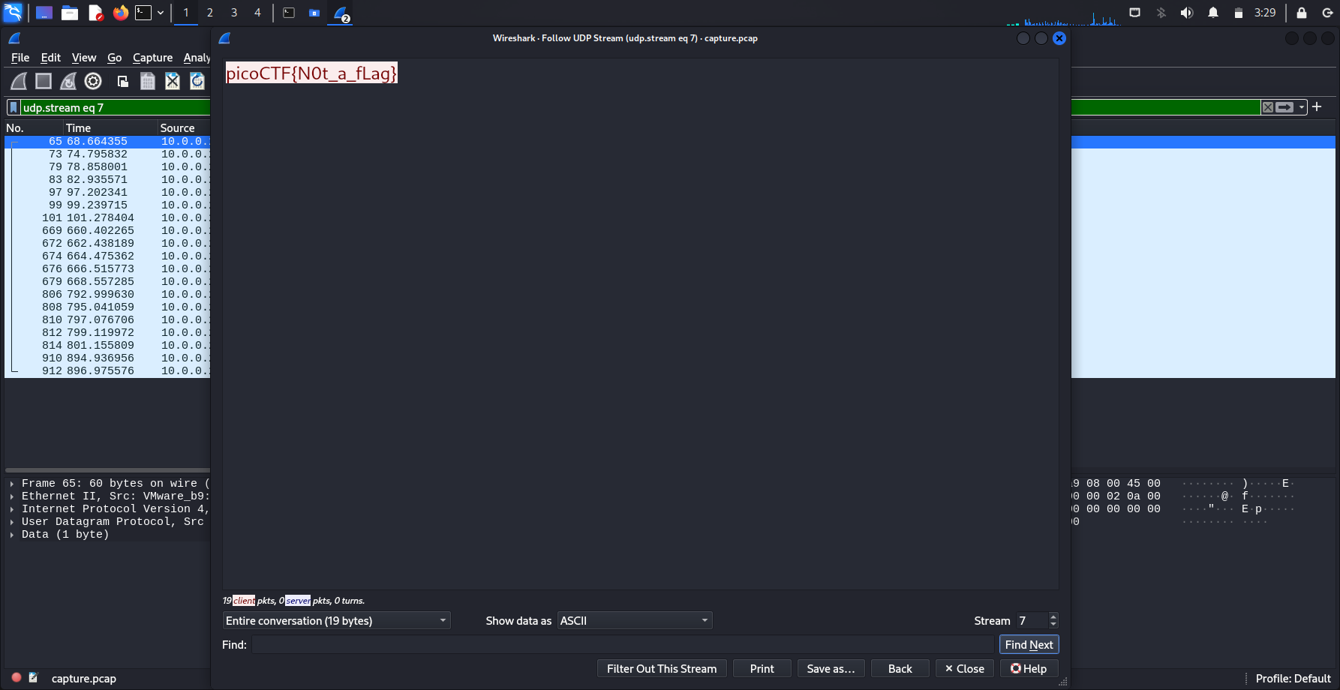Expand the Frame 65 tree item

point(12,484)
